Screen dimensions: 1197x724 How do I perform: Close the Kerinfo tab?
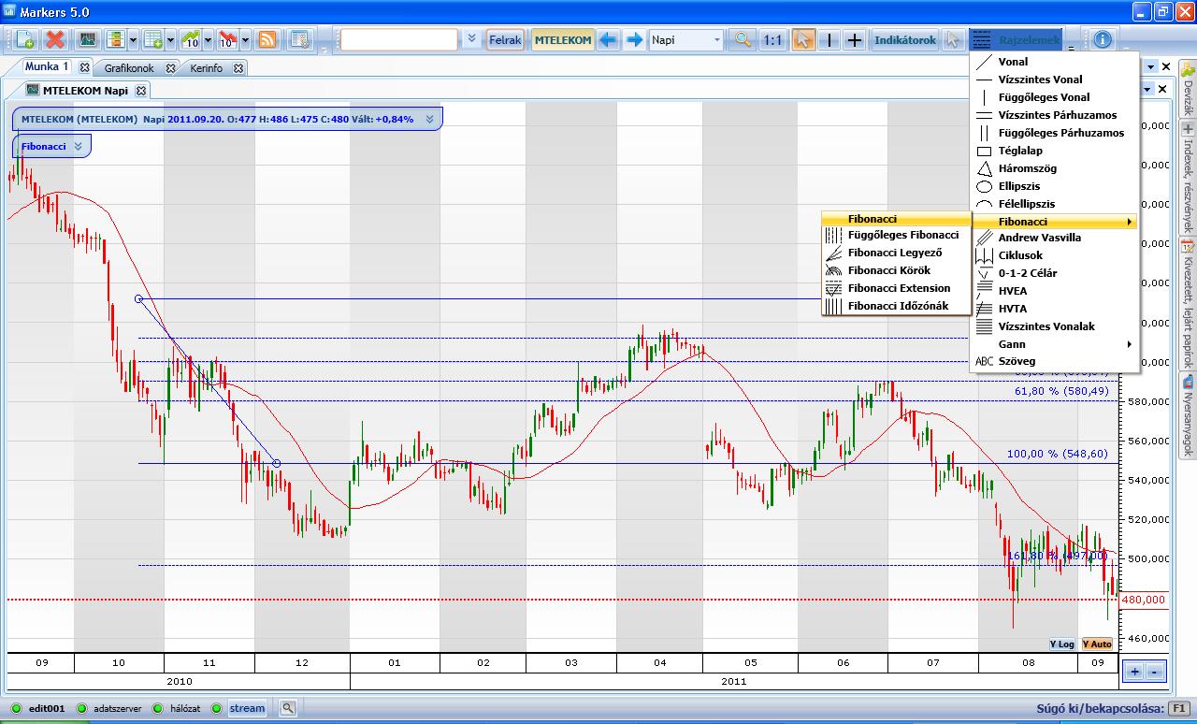pyautogui.click(x=239, y=68)
